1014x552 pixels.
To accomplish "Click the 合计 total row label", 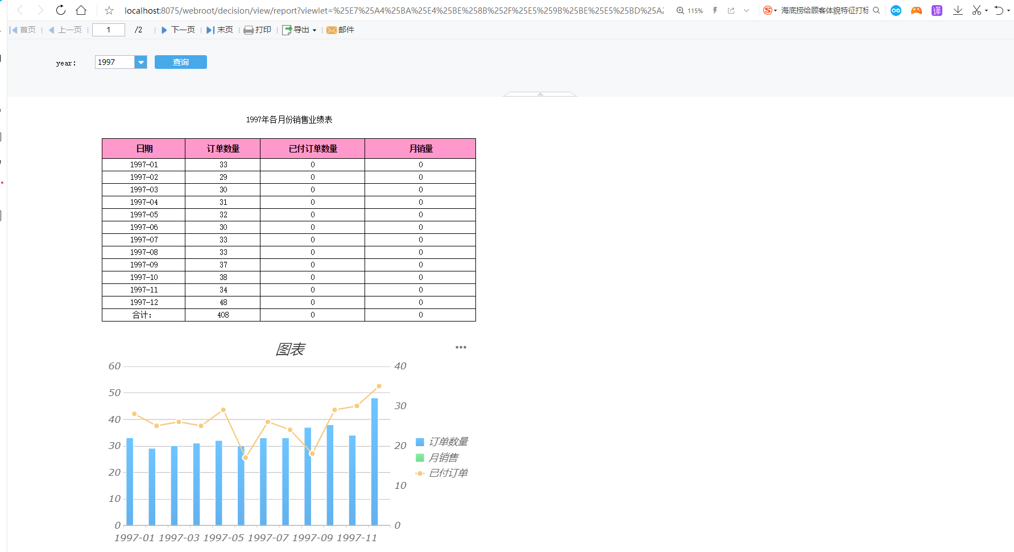I will 144,315.
